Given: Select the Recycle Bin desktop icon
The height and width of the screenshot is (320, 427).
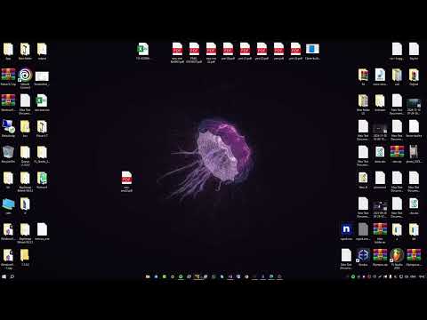Looking at the screenshot, I should click(x=8, y=153).
